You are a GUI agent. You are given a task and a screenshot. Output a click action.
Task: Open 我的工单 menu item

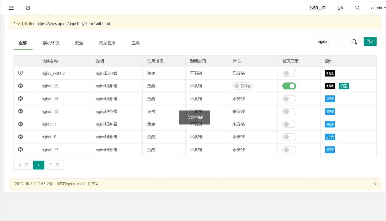(x=318, y=8)
